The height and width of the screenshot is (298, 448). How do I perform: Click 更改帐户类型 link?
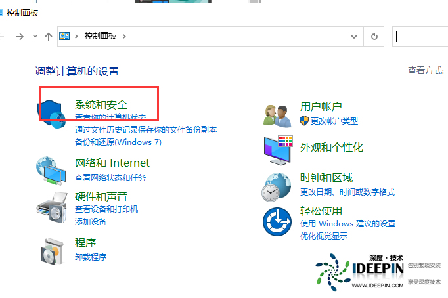(334, 121)
